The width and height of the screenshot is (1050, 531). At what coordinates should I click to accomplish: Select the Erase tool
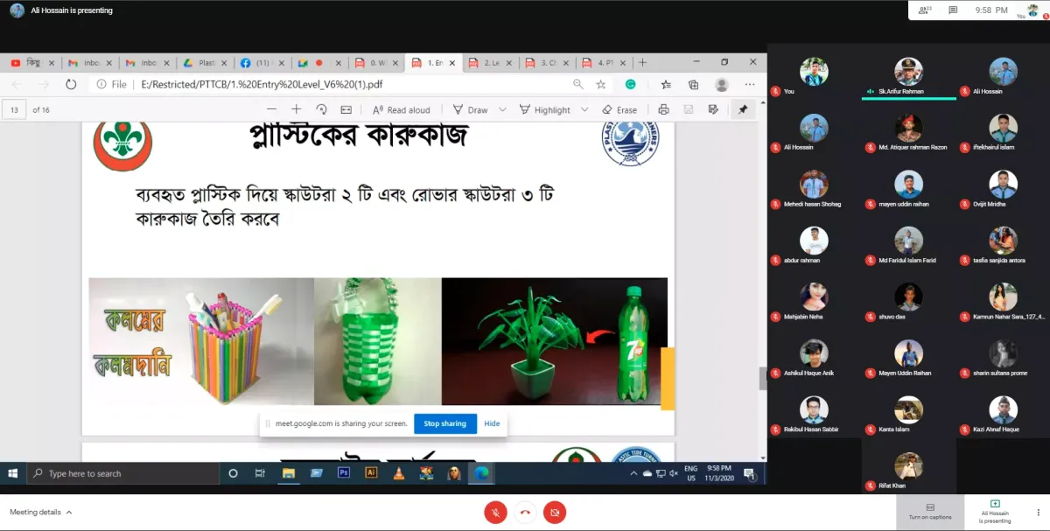pyautogui.click(x=619, y=110)
